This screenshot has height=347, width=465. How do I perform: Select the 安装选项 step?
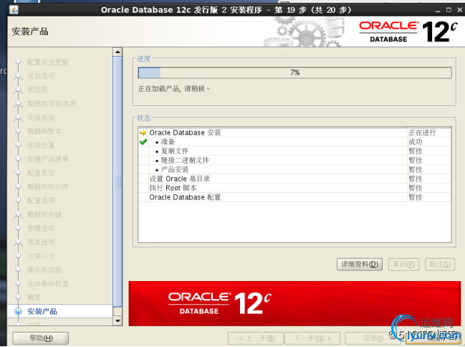(x=41, y=76)
